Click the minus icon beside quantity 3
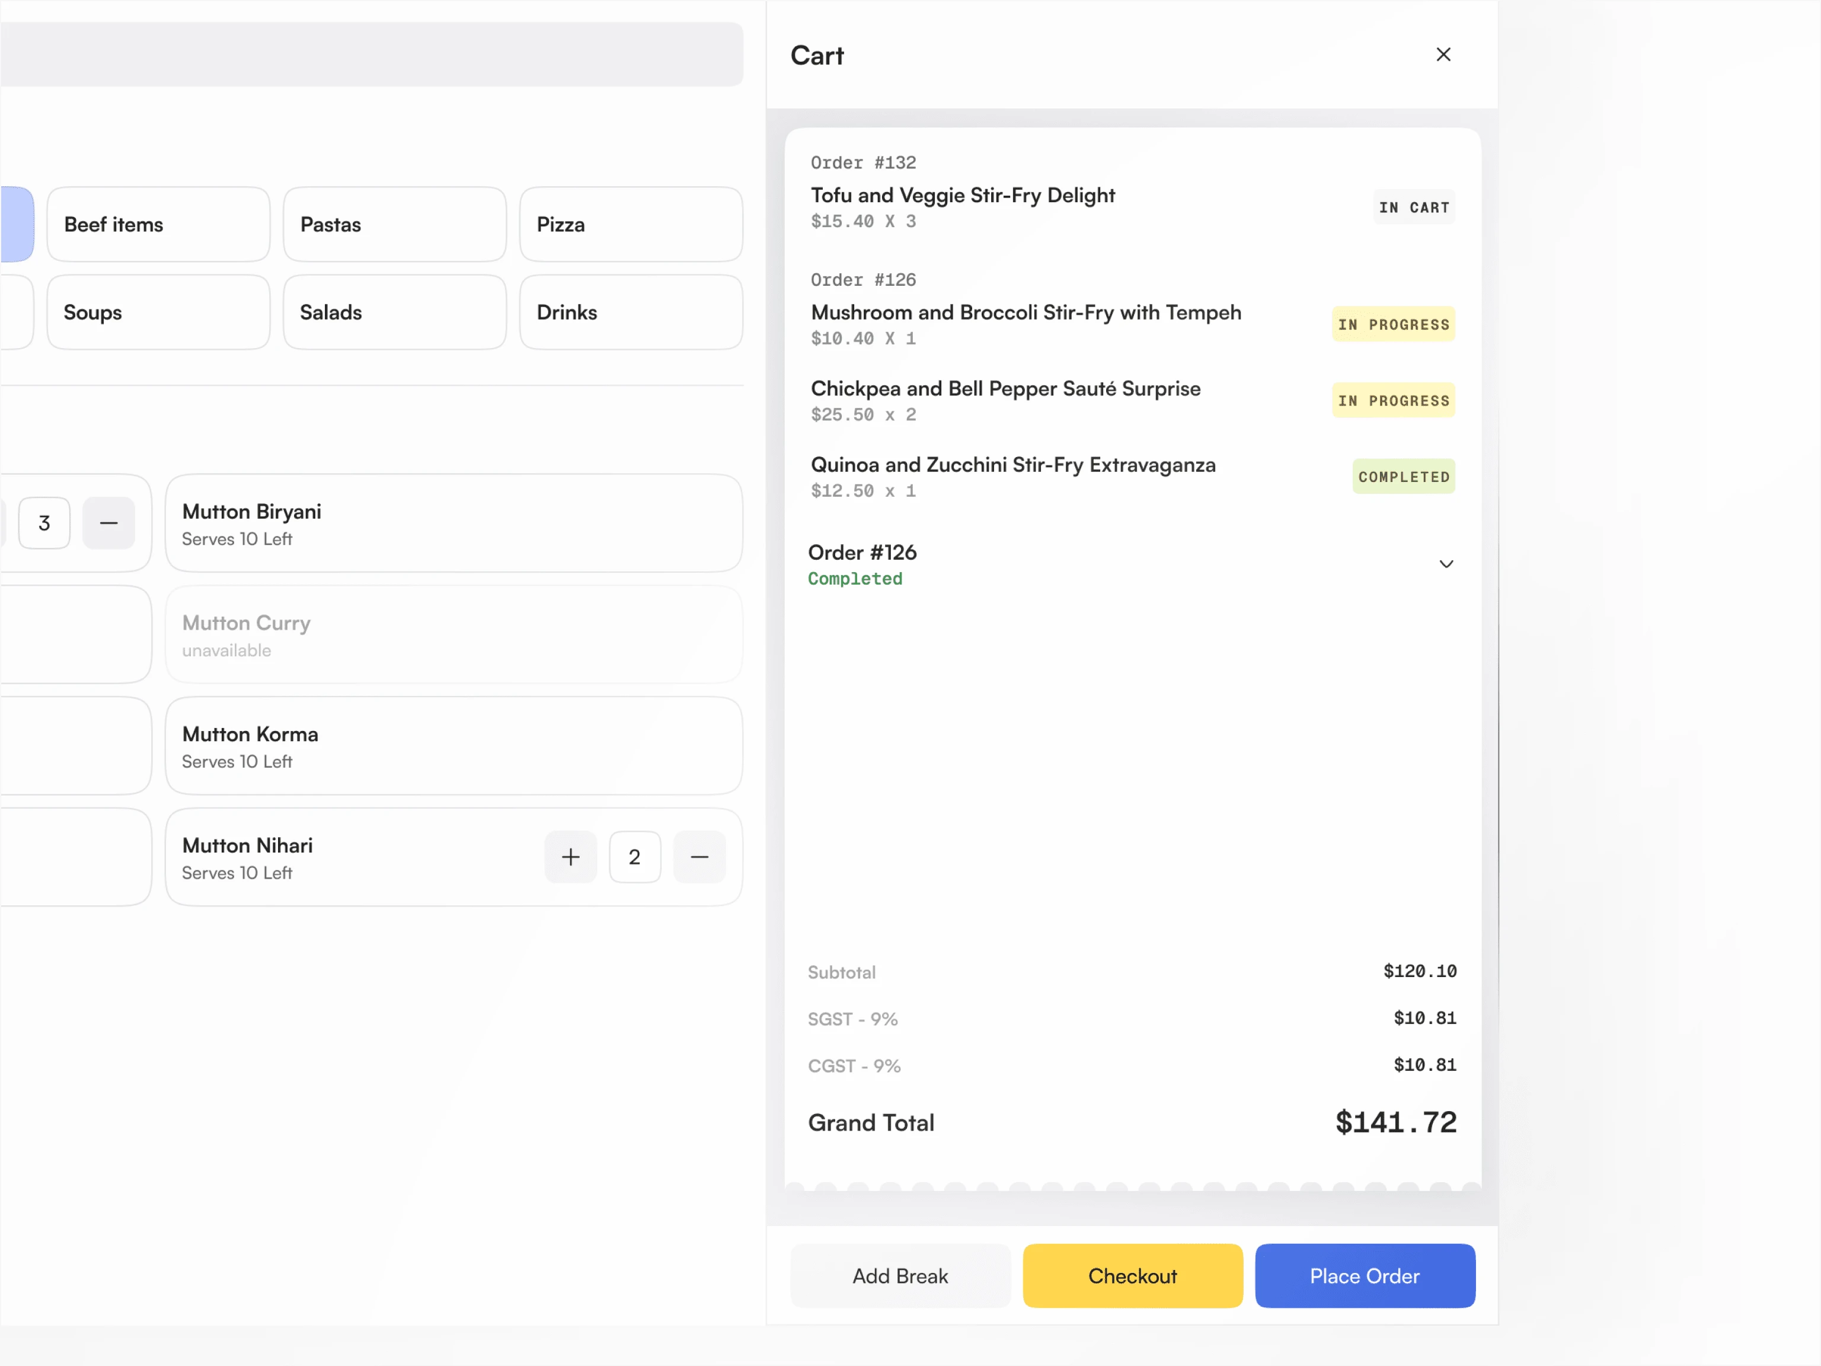The width and height of the screenshot is (1821, 1366). [x=108, y=523]
